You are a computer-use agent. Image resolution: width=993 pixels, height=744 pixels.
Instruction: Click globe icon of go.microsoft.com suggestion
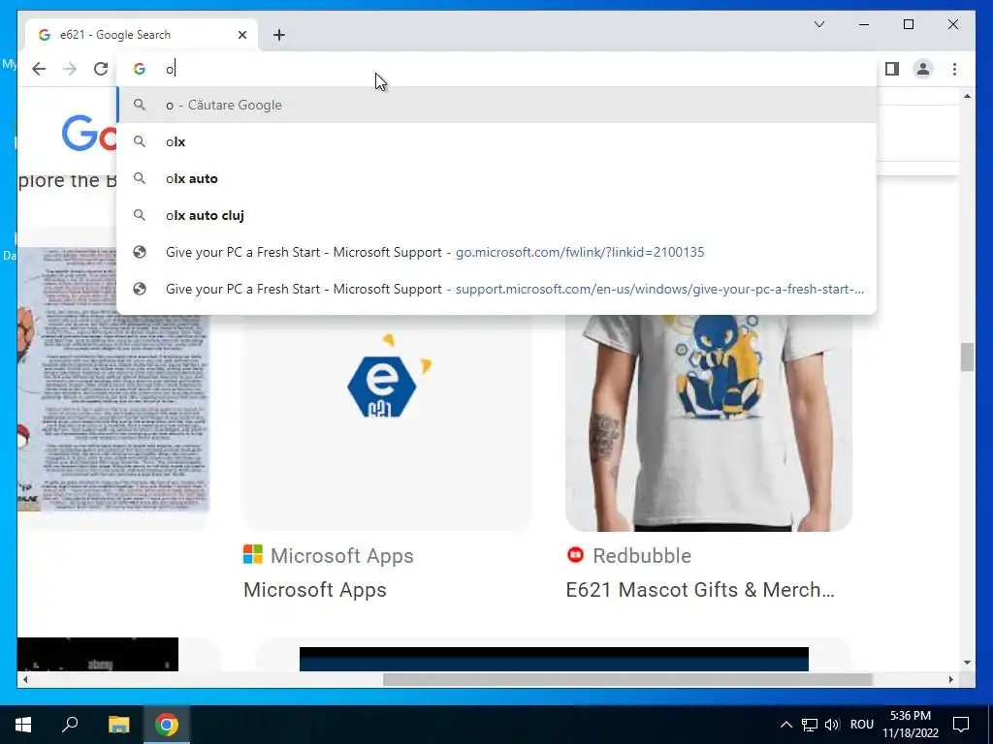coord(140,252)
